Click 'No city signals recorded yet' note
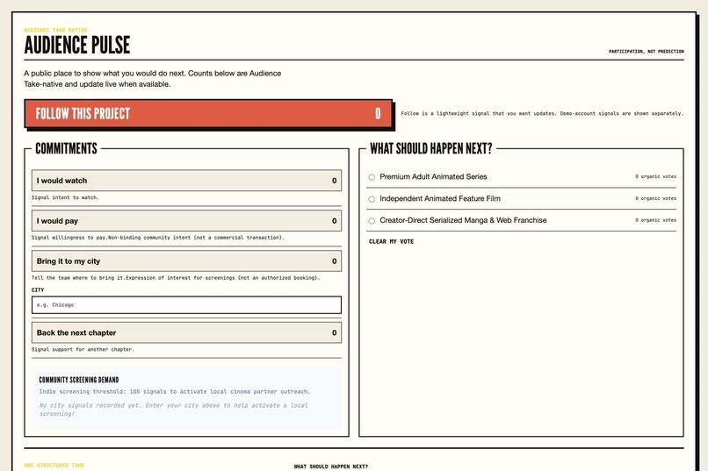The width and height of the screenshot is (708, 471). (173, 410)
